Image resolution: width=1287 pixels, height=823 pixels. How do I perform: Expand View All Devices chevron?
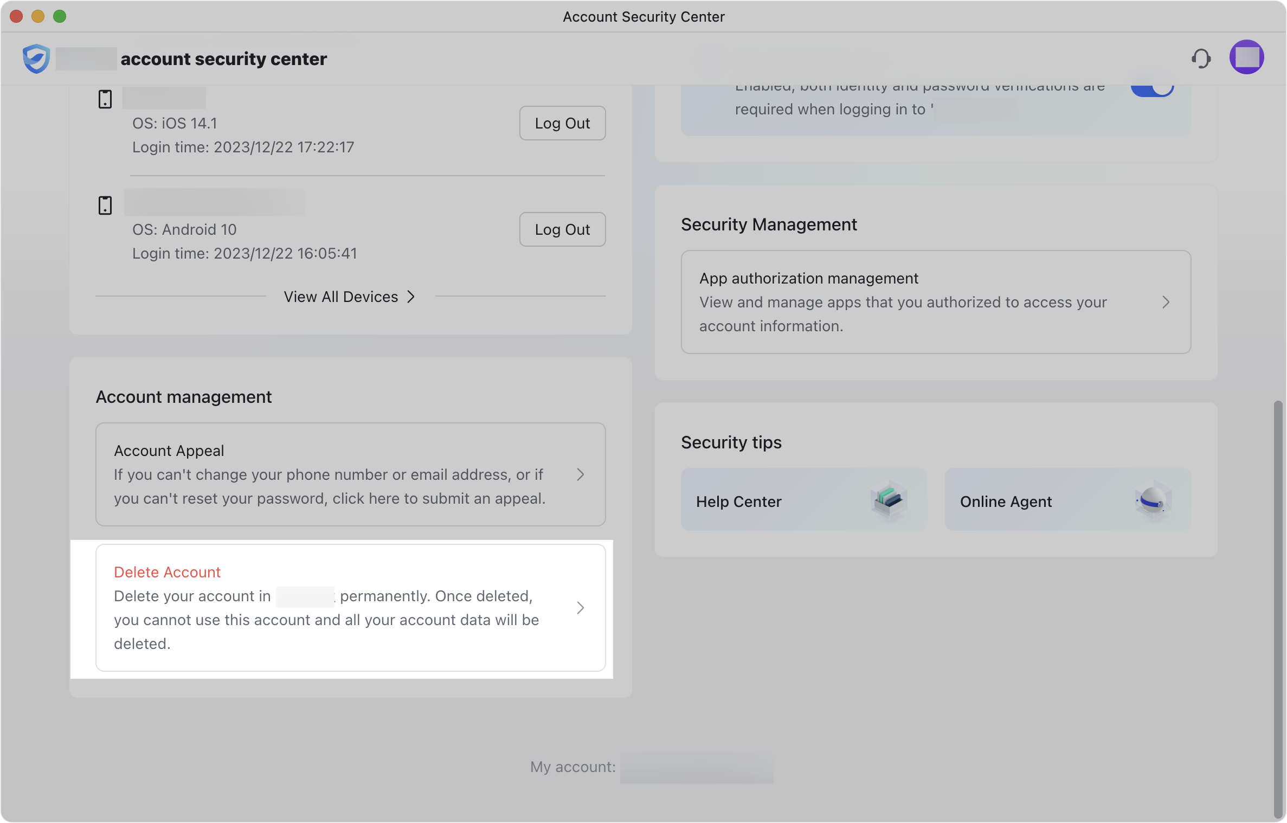[x=411, y=297]
